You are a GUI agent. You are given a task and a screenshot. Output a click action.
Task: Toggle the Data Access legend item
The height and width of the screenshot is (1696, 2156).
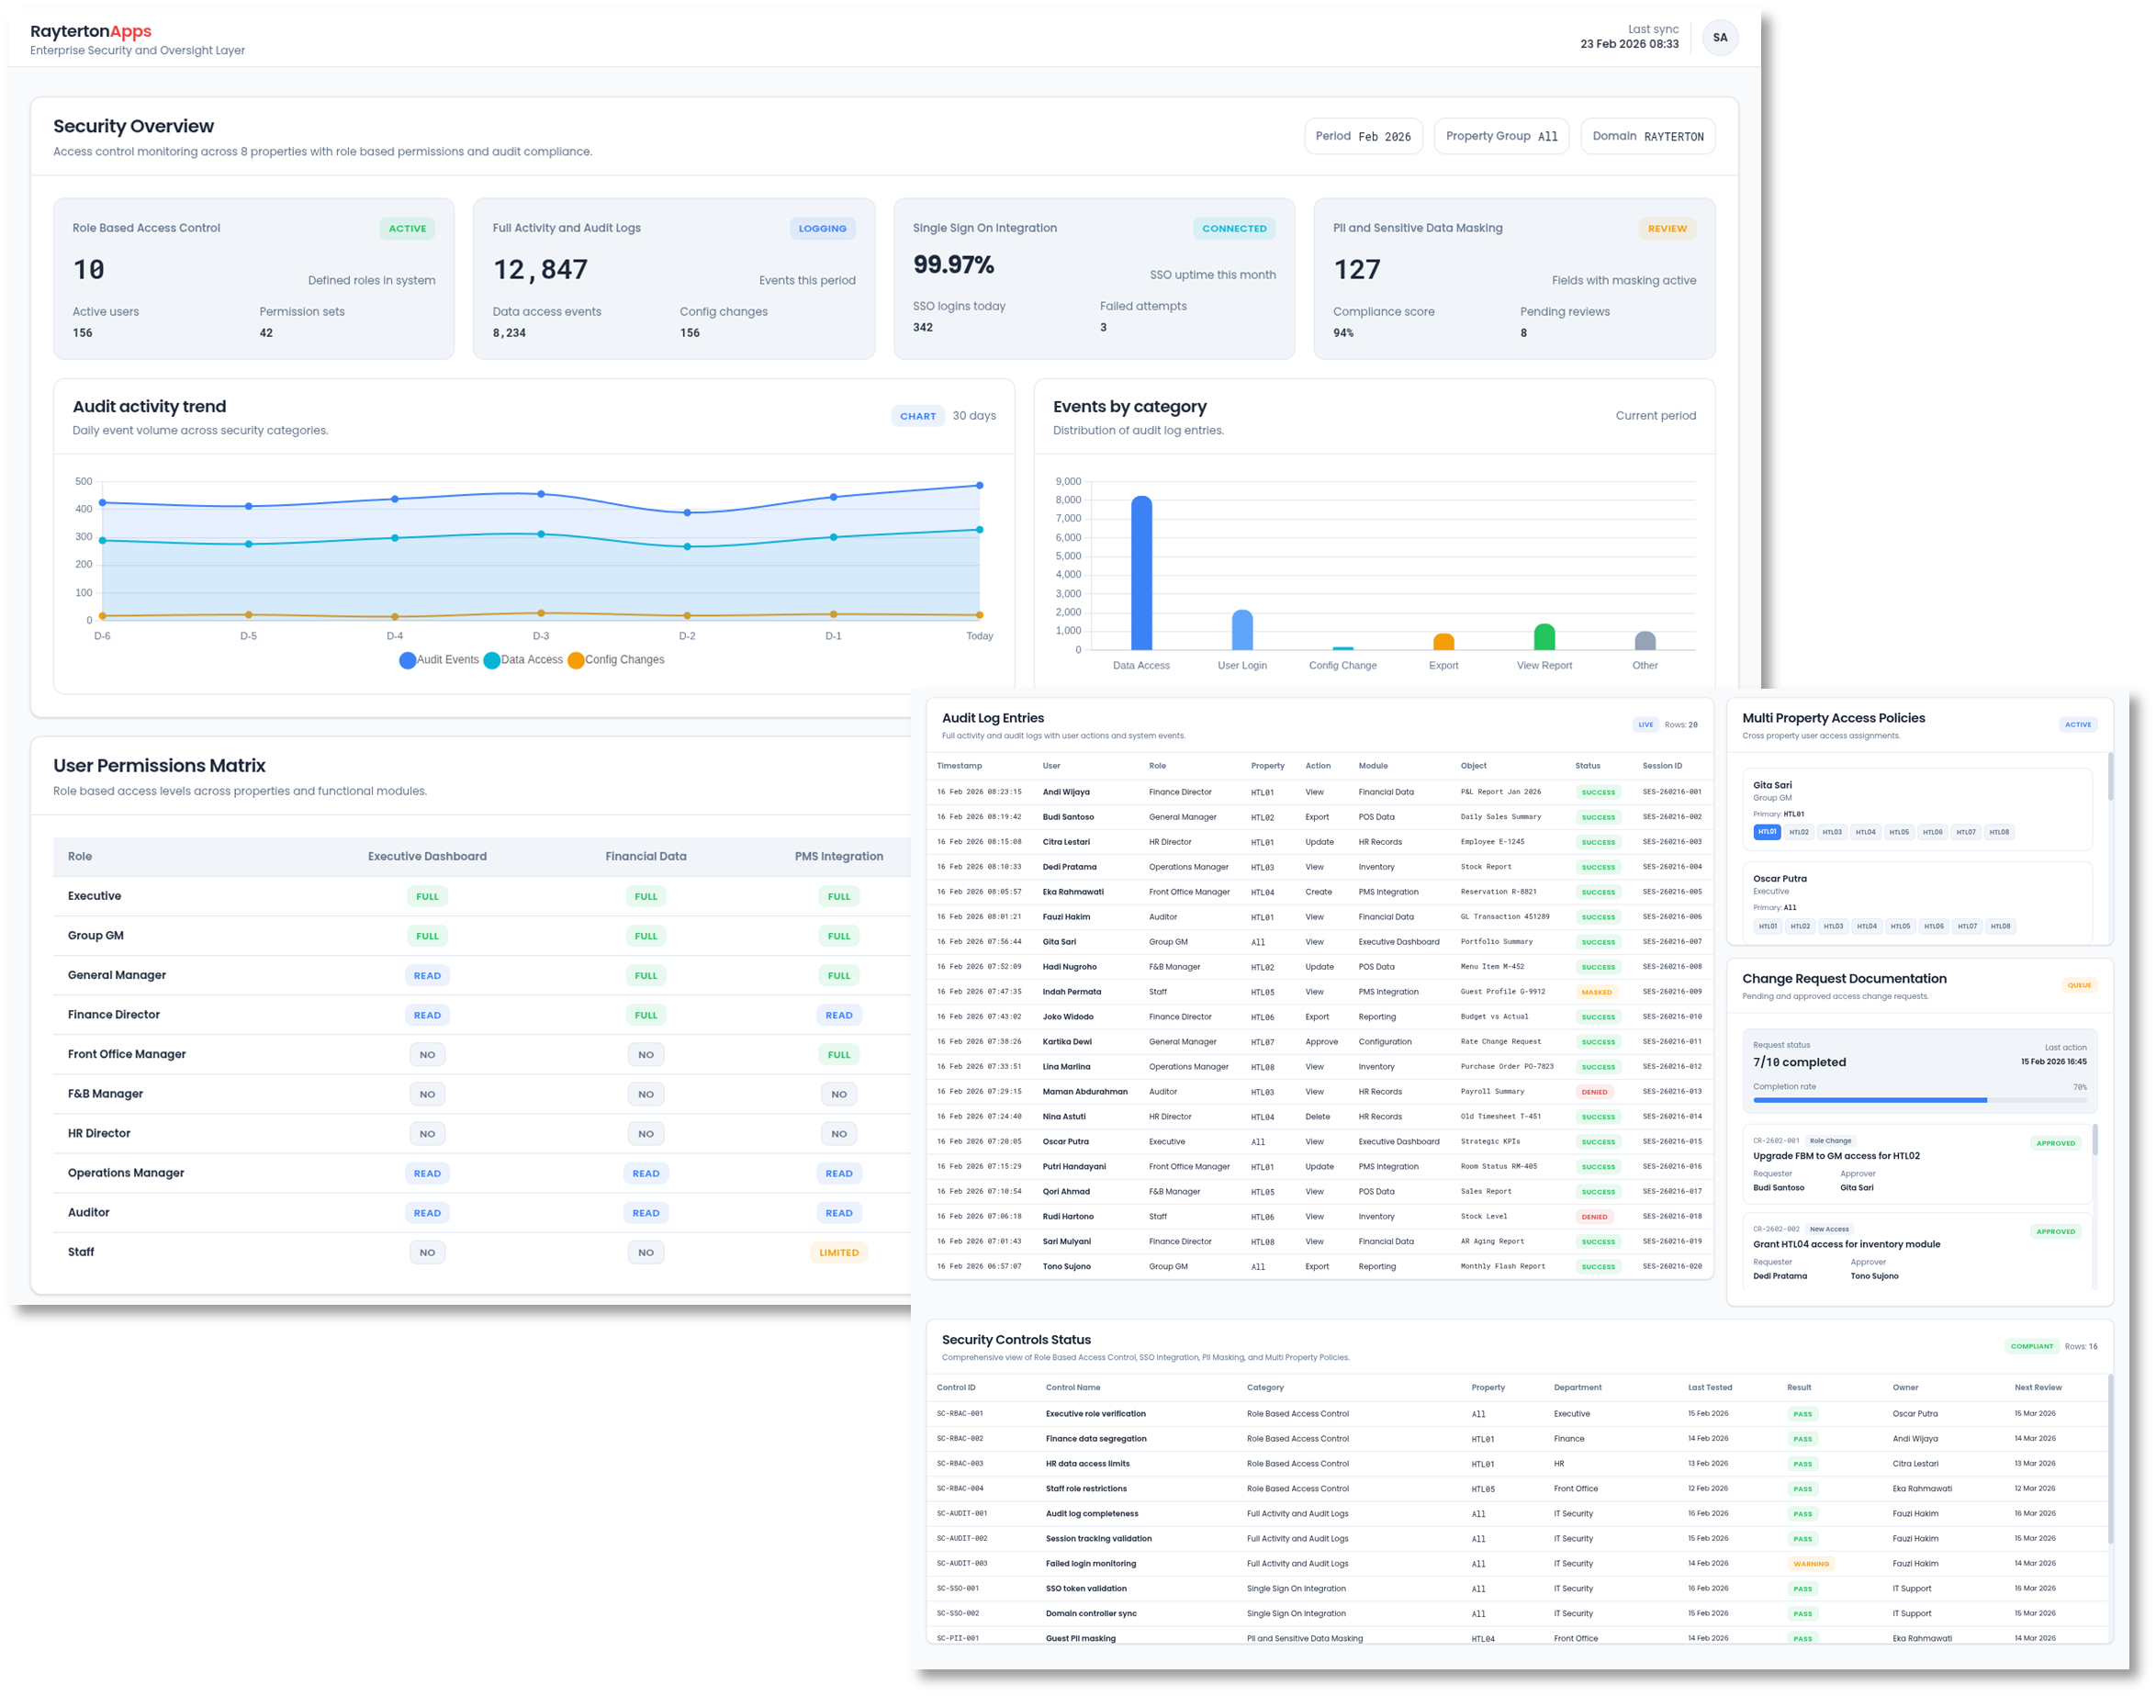[x=523, y=658]
